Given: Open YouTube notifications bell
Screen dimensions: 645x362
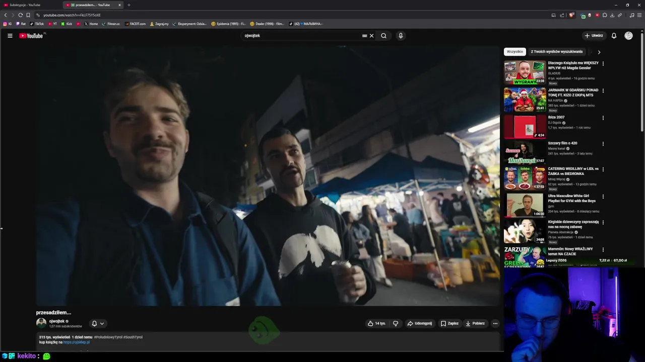Looking at the screenshot, I should pyautogui.click(x=614, y=36).
